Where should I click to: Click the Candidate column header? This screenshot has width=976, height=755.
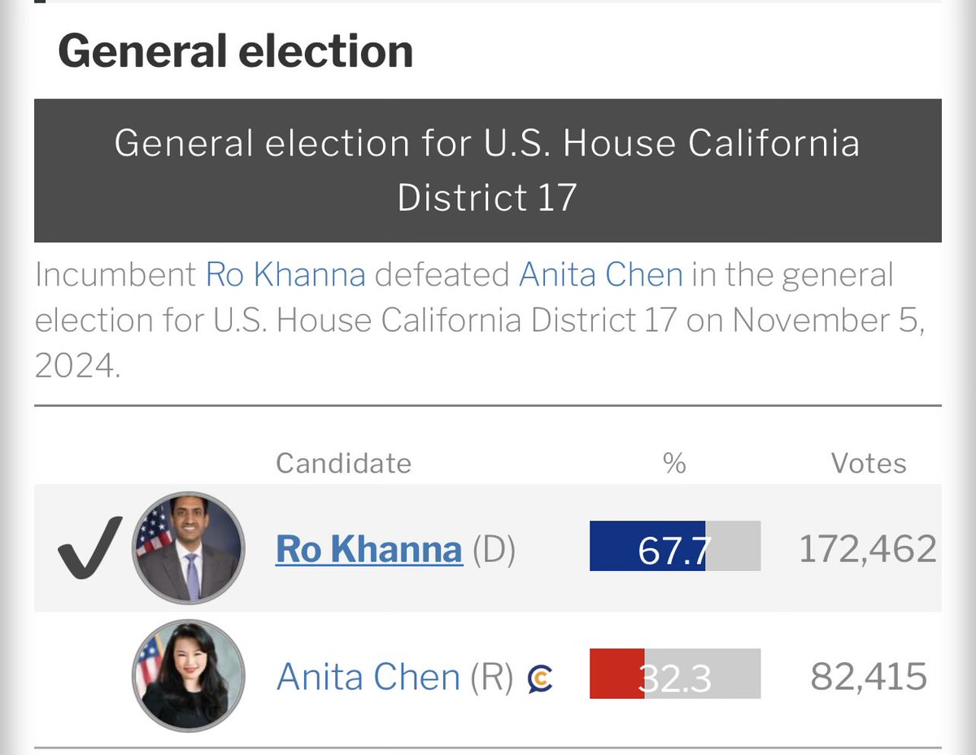pyautogui.click(x=343, y=463)
